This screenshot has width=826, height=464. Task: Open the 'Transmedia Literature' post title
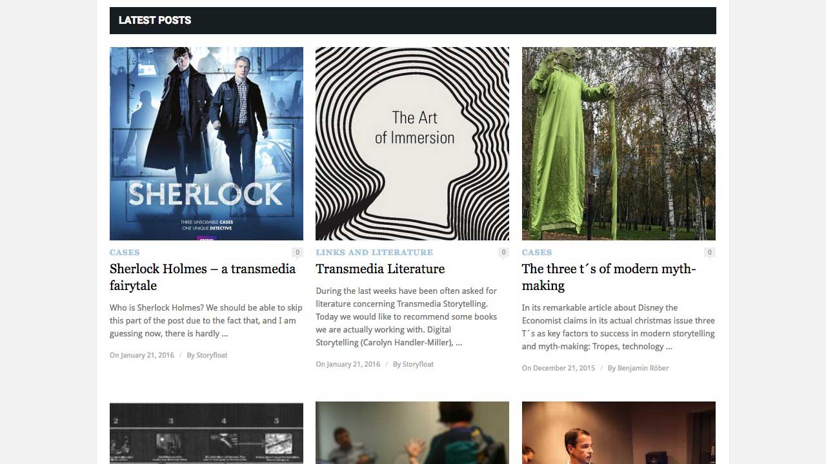point(380,269)
